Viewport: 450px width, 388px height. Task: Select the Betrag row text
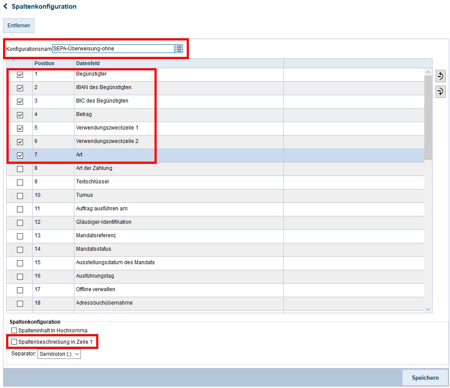[x=84, y=114]
